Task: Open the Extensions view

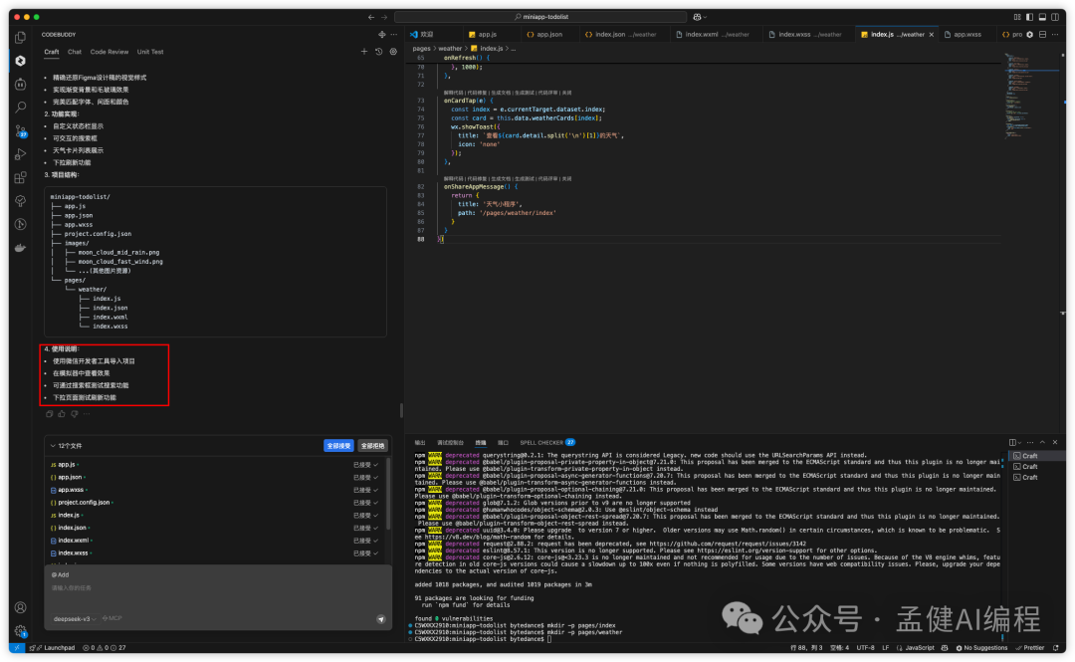Action: tap(21, 177)
